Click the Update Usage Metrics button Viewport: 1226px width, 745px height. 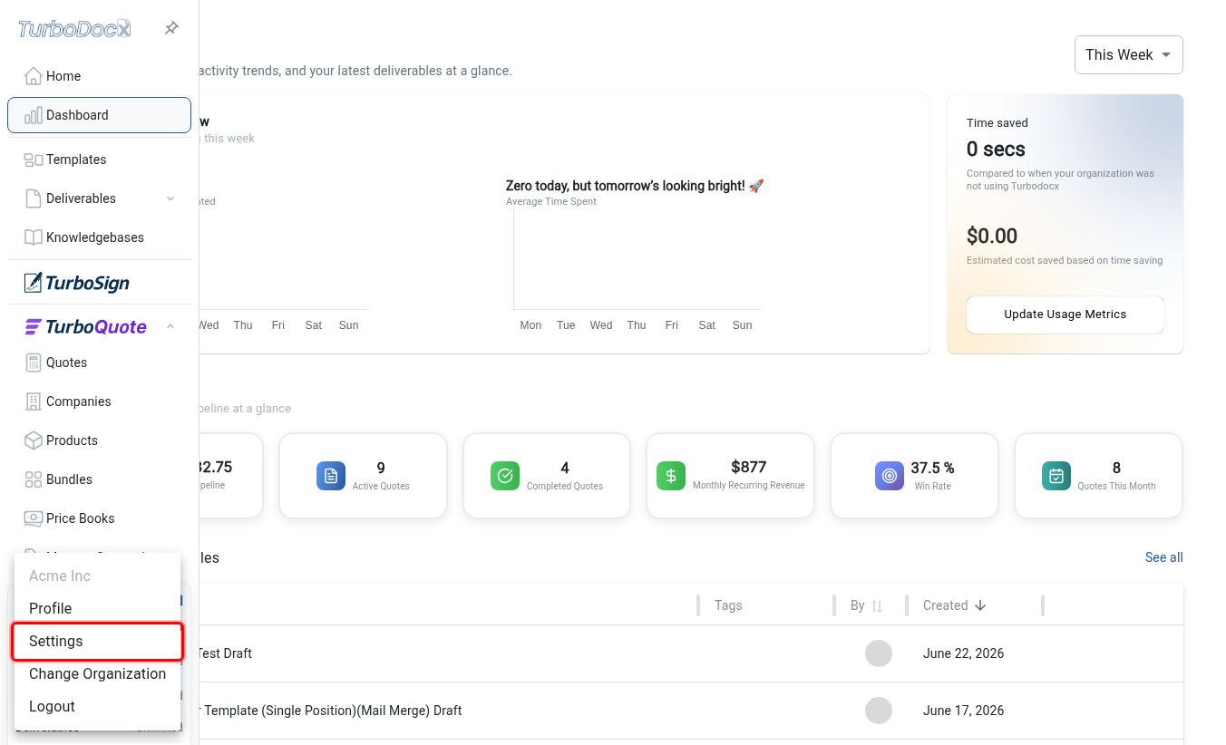pyautogui.click(x=1065, y=314)
